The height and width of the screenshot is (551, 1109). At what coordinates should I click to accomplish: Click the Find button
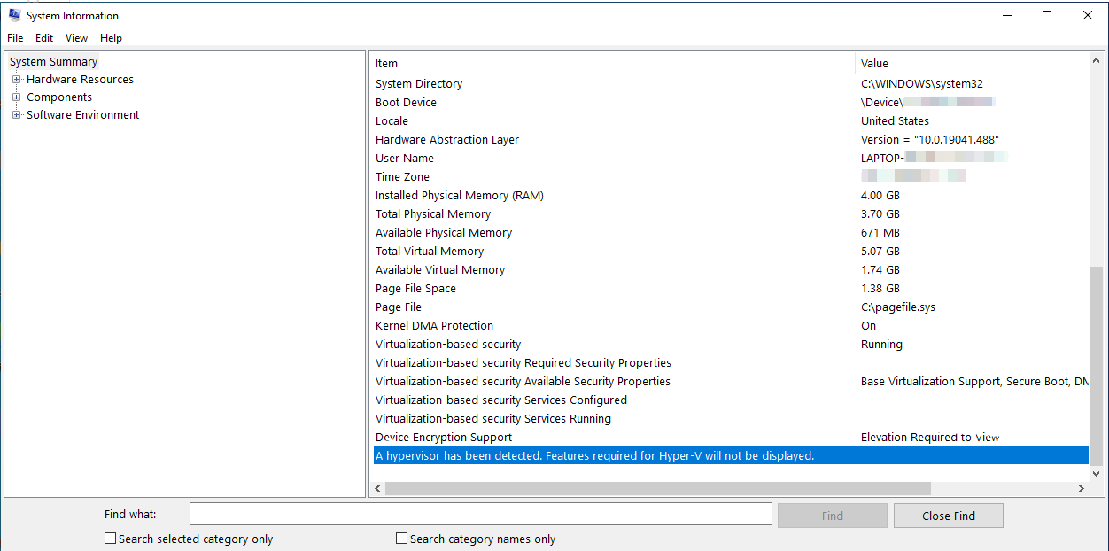pyautogui.click(x=833, y=516)
